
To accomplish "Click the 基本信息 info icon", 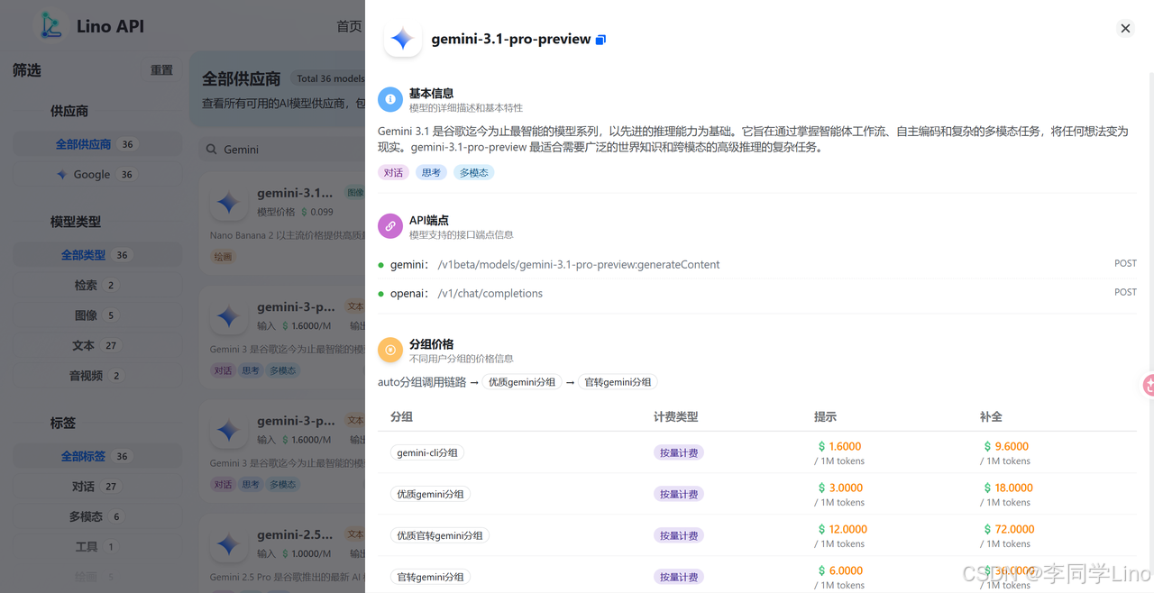I will tap(390, 99).
